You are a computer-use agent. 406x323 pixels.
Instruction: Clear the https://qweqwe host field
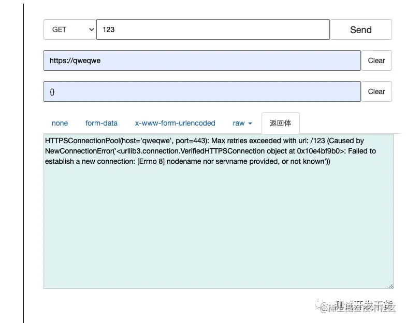click(x=376, y=60)
